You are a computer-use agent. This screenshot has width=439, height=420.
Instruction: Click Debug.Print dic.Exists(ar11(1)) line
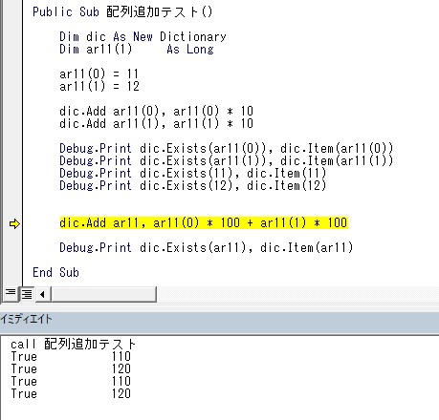[227, 161]
